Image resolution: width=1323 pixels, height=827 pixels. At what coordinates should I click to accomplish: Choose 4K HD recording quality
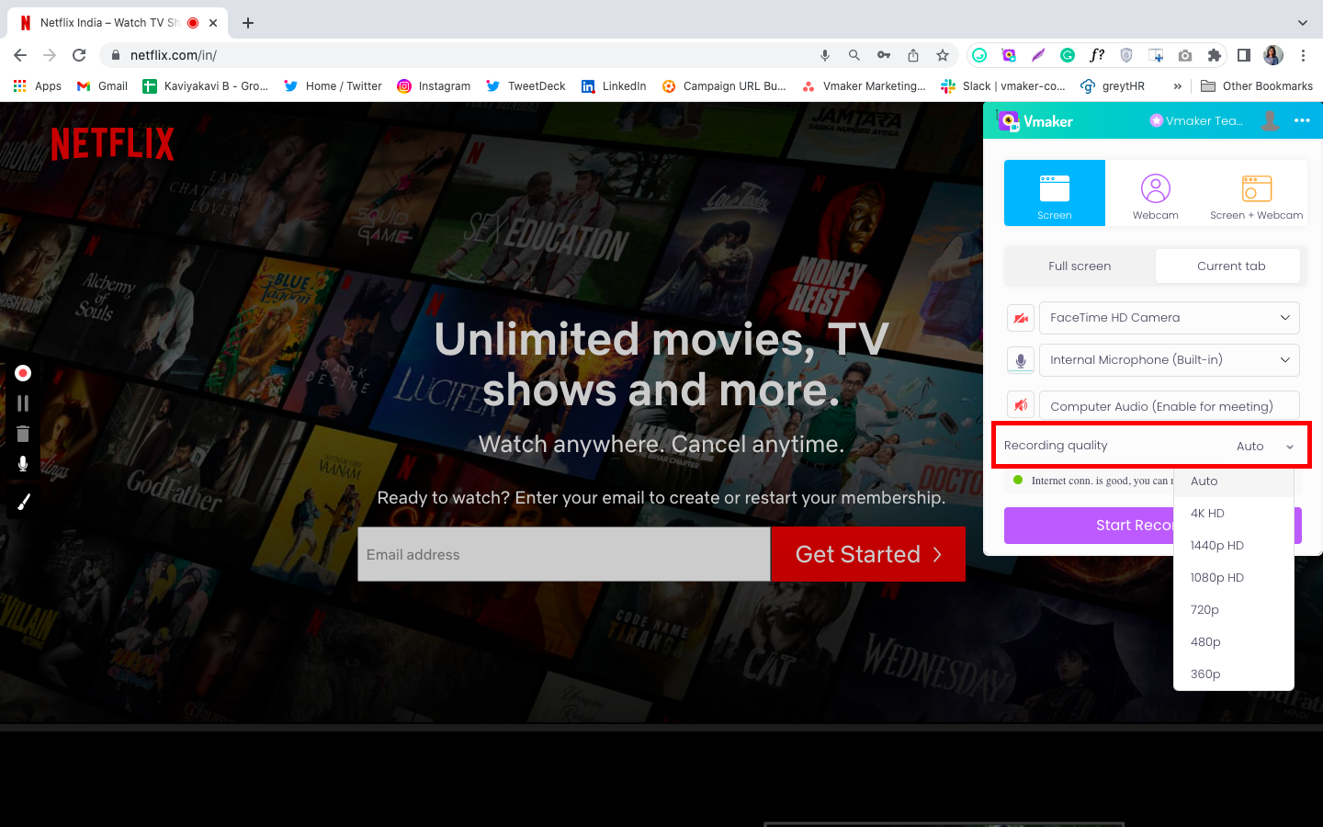tap(1234, 514)
